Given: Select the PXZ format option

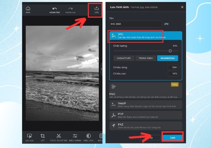Looking at the screenshot, I should (x=146, y=126).
